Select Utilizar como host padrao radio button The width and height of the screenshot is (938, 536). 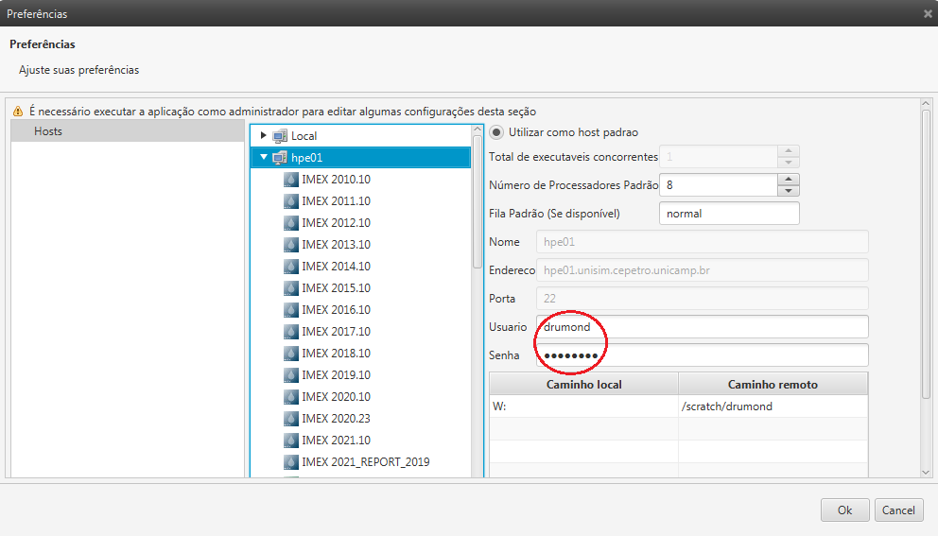[x=496, y=132]
